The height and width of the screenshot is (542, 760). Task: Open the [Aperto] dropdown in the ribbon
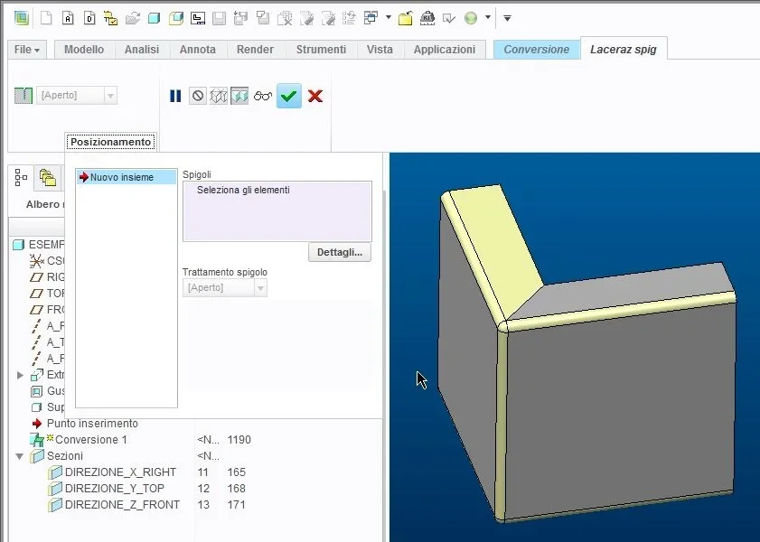pos(110,96)
